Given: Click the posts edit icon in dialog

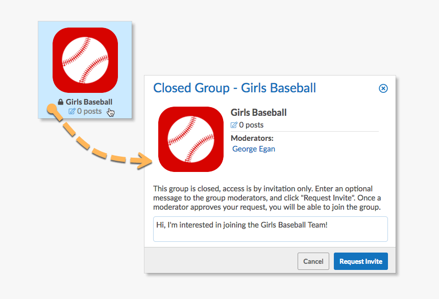Looking at the screenshot, I should point(234,125).
